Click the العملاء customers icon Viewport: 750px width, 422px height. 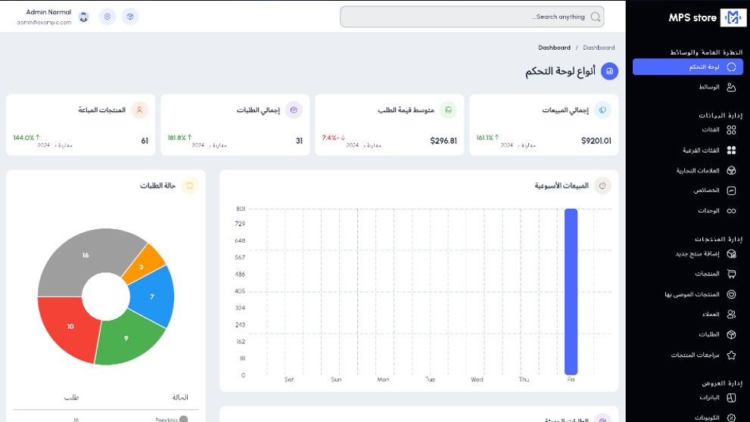[x=731, y=315]
